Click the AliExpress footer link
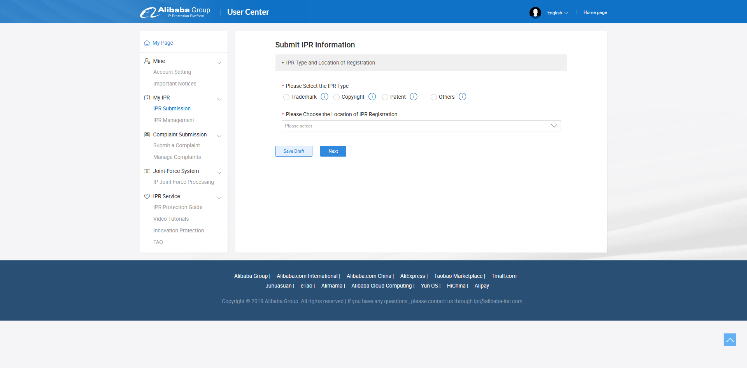The width and height of the screenshot is (747, 368). click(x=413, y=276)
